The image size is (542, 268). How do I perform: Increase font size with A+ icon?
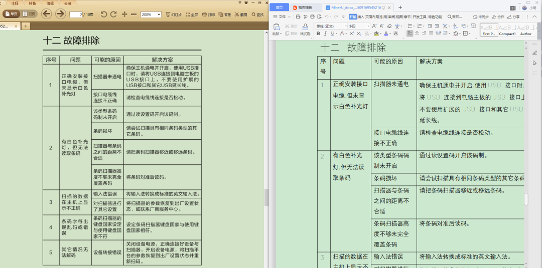(374, 26)
